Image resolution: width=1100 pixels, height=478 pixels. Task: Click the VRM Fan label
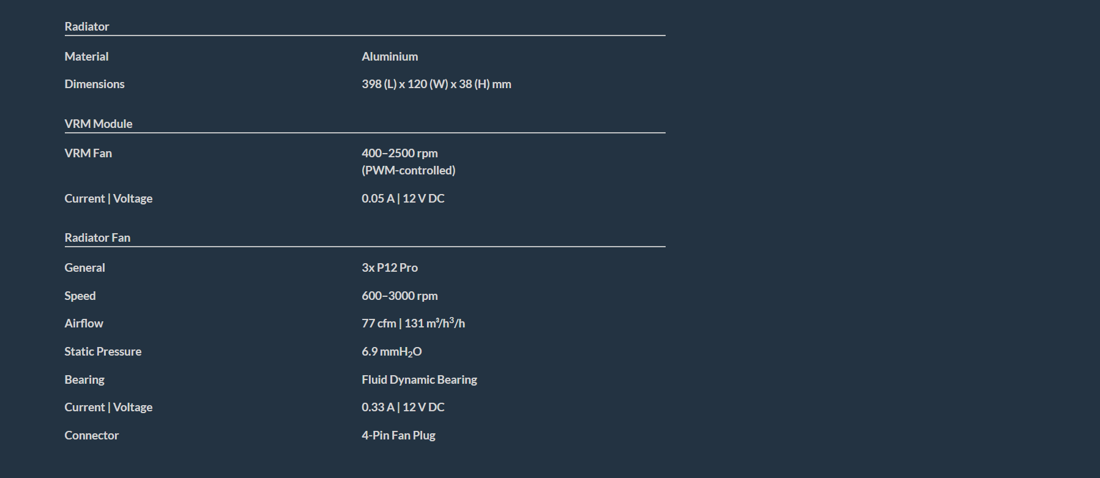click(88, 153)
